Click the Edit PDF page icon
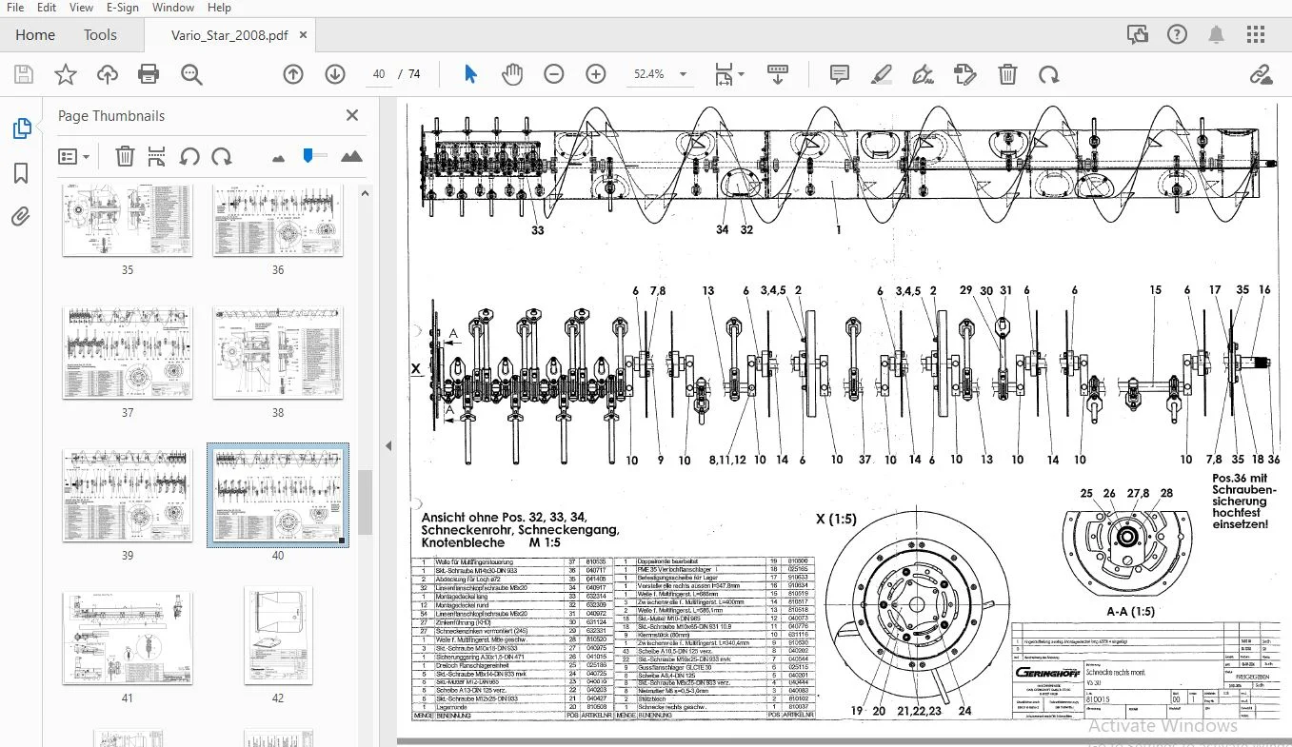The image size is (1292, 747). pyautogui.click(x=965, y=74)
